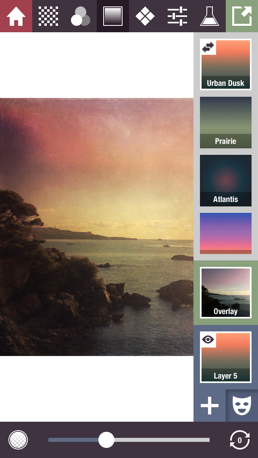
Task: Open the checkerboard texture tool
Action: click(x=48, y=16)
